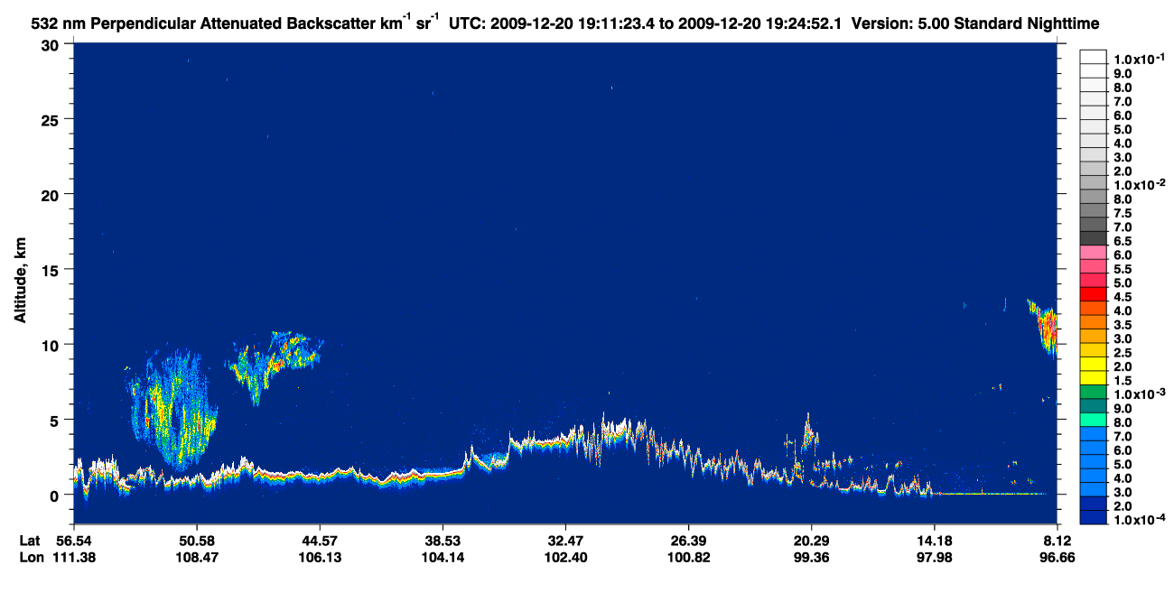This screenshot has width=1174, height=602.
Task: Click longitude value 97.98
Action: tap(935, 557)
